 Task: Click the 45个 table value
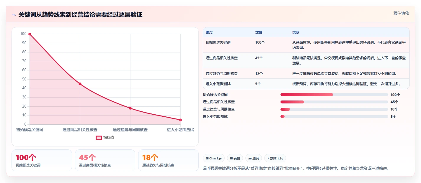coord(259,58)
